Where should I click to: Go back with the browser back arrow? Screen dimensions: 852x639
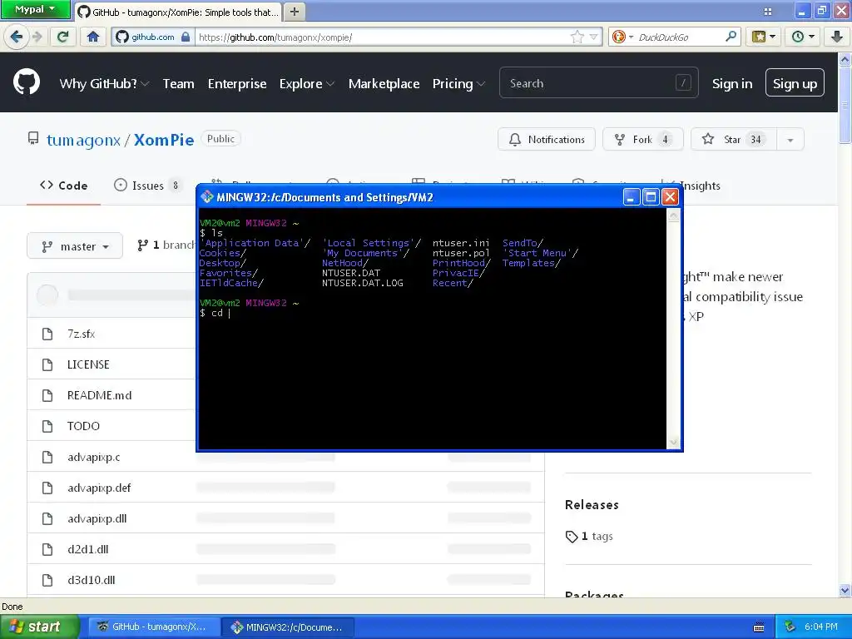[17, 37]
